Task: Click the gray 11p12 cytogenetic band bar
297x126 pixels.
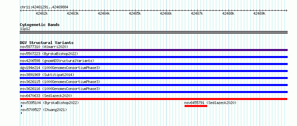Action: [x=154, y=32]
